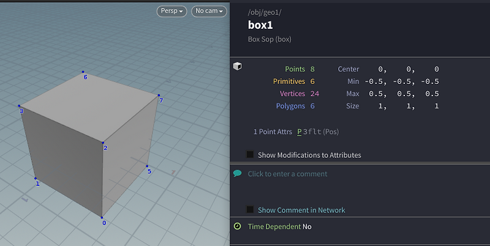Image resolution: width=490 pixels, height=246 pixels.
Task: Select point 5 on the cube
Action: tap(147, 166)
